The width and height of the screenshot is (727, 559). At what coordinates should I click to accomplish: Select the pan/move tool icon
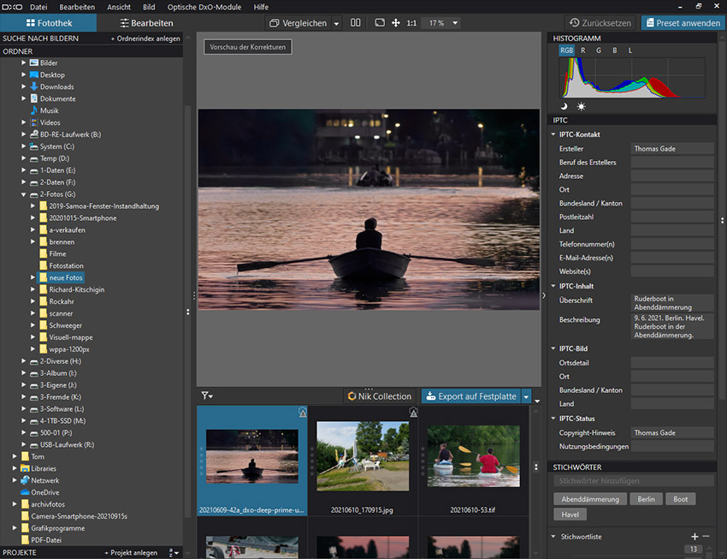pos(396,23)
